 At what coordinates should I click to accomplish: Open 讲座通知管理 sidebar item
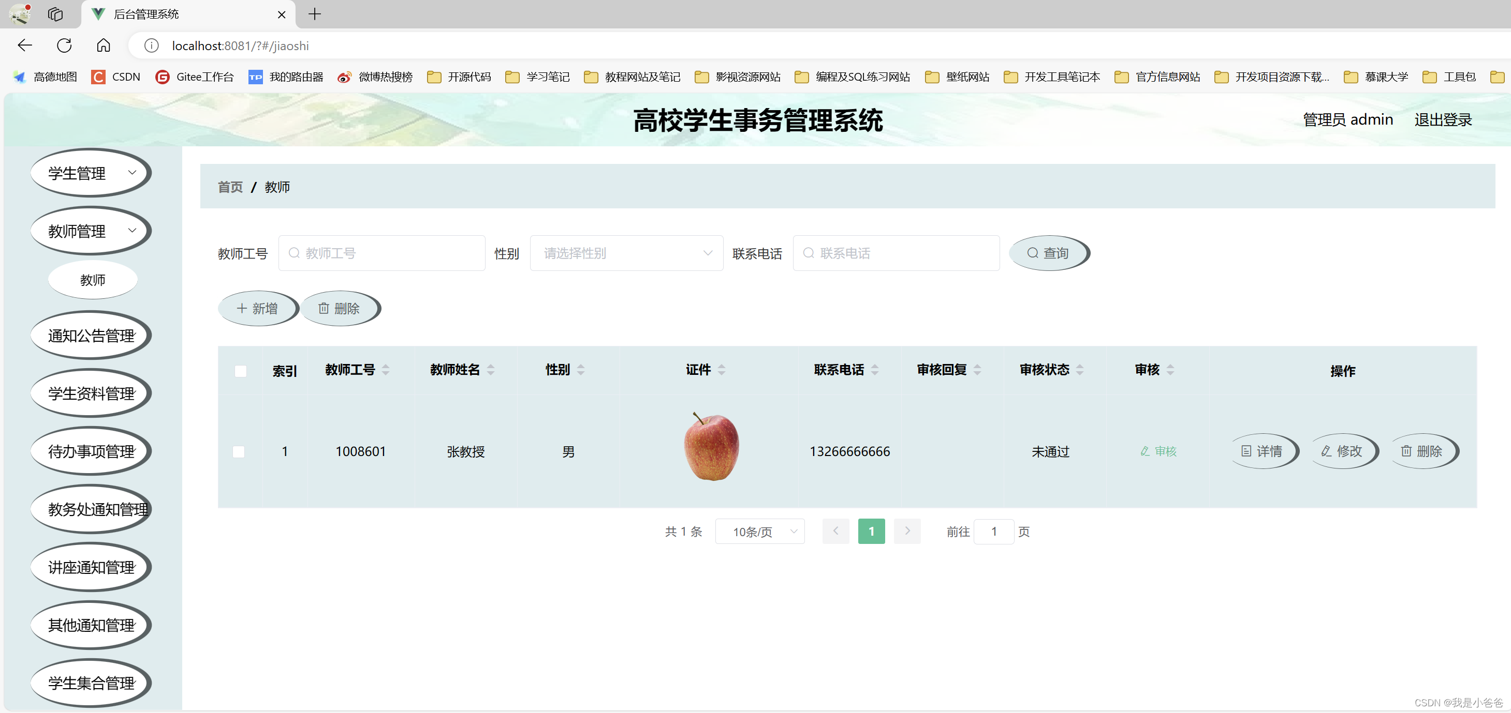point(91,567)
